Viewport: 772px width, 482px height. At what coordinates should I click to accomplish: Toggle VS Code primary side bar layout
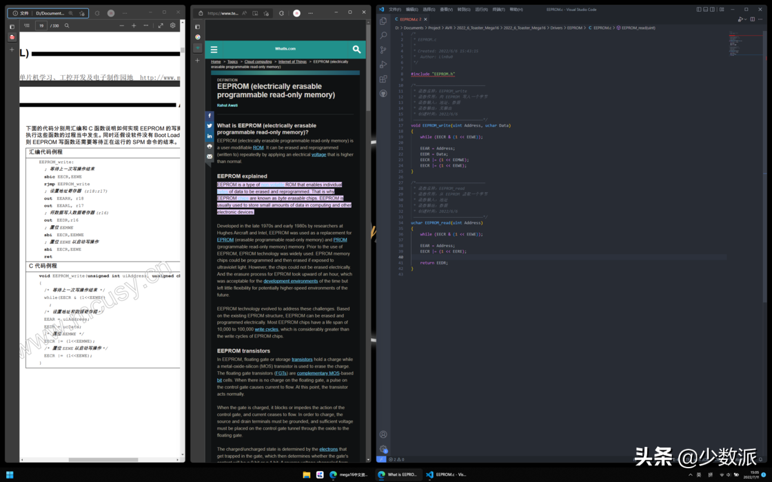(x=698, y=10)
